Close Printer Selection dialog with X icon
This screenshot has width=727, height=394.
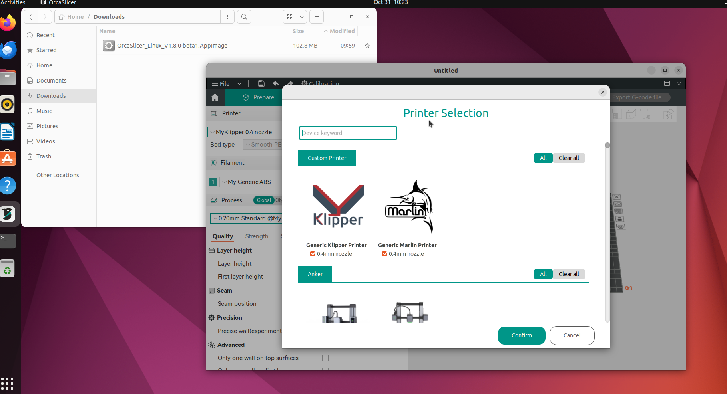[603, 92]
